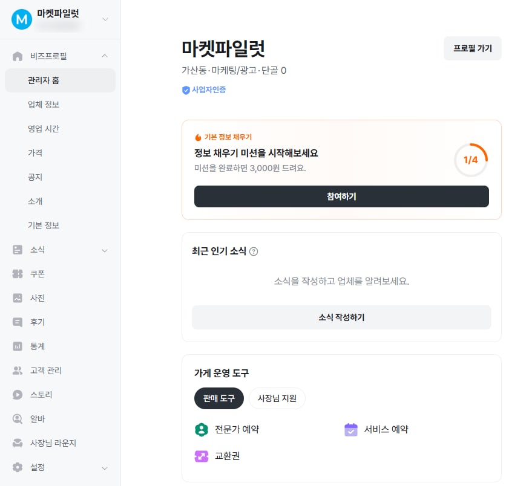
Task: Click the 프로필 가기 button
Action: [473, 48]
